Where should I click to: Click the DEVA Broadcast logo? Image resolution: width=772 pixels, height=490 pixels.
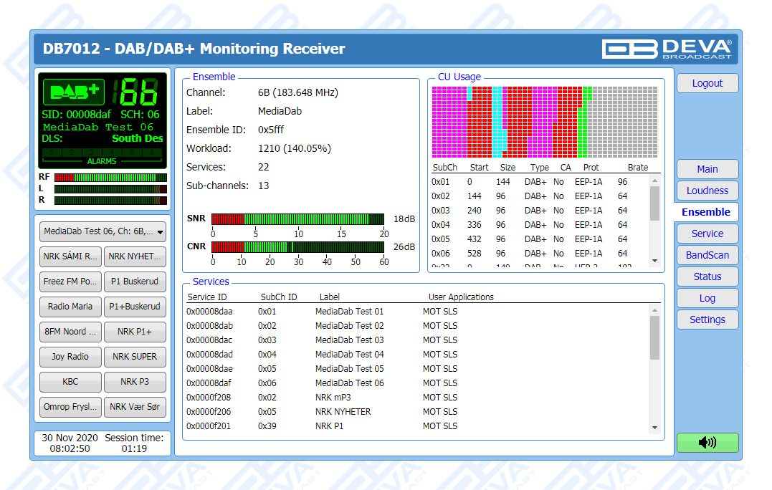click(x=667, y=49)
